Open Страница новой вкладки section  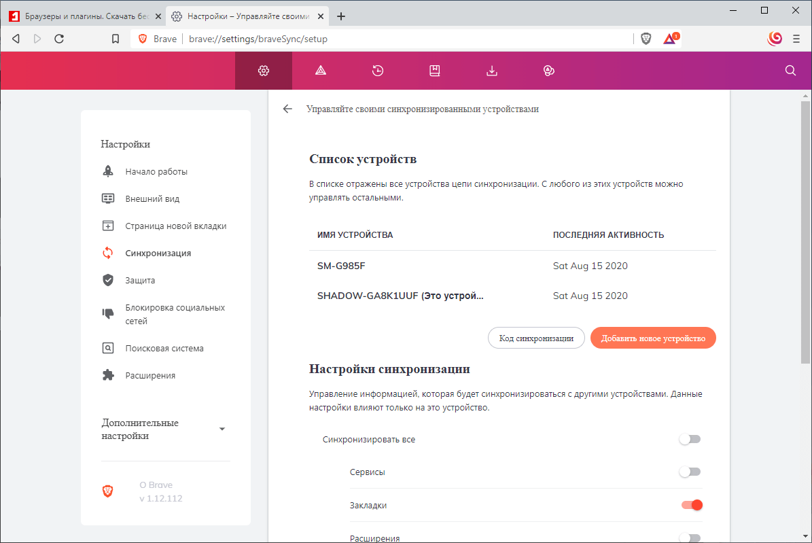(x=175, y=226)
